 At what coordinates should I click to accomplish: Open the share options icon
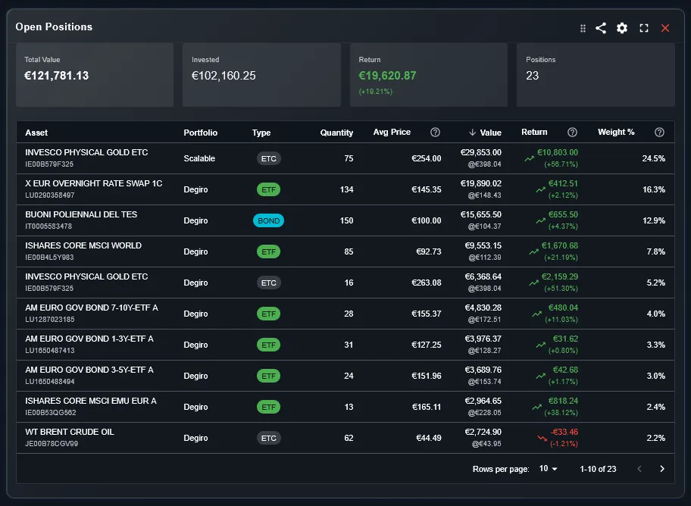point(601,28)
